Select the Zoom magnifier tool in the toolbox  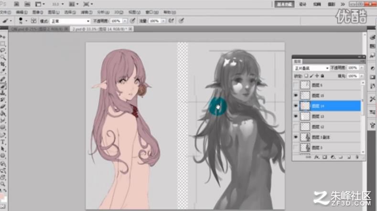click(x=3, y=184)
